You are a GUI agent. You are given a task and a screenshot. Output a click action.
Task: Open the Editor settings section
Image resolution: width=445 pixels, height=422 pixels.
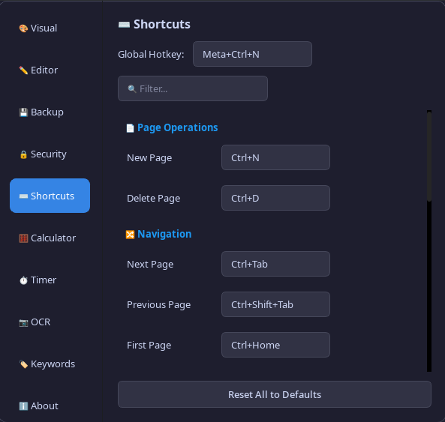coord(50,70)
